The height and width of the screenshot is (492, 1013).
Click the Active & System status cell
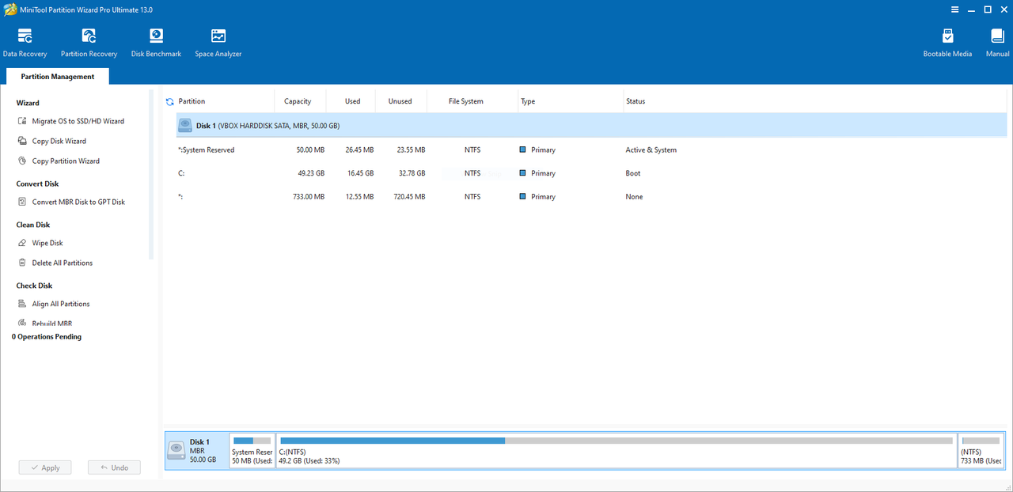tap(651, 149)
